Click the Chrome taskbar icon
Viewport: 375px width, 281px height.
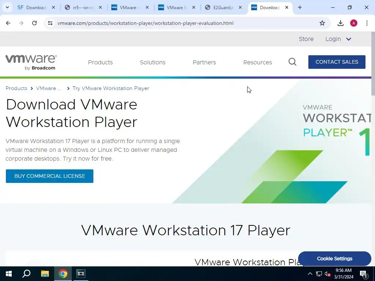(x=63, y=274)
